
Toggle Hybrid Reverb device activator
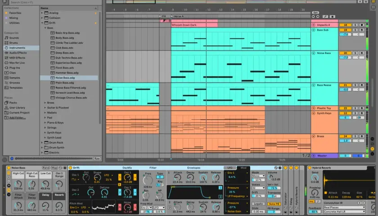click(310, 168)
